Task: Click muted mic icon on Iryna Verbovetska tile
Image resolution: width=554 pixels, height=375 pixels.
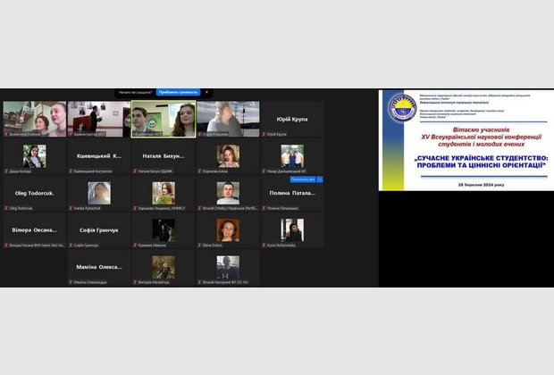Action: 264,245
